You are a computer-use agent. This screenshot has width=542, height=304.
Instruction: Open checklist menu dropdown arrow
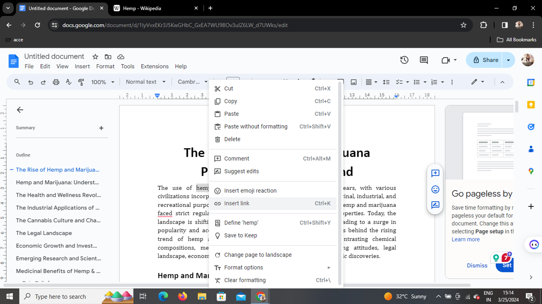pyautogui.click(x=407, y=82)
